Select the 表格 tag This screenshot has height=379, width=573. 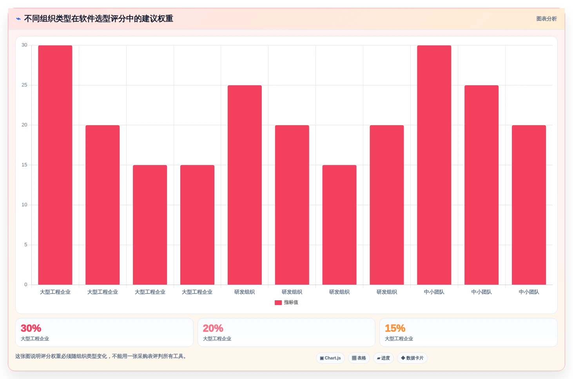[359, 358]
